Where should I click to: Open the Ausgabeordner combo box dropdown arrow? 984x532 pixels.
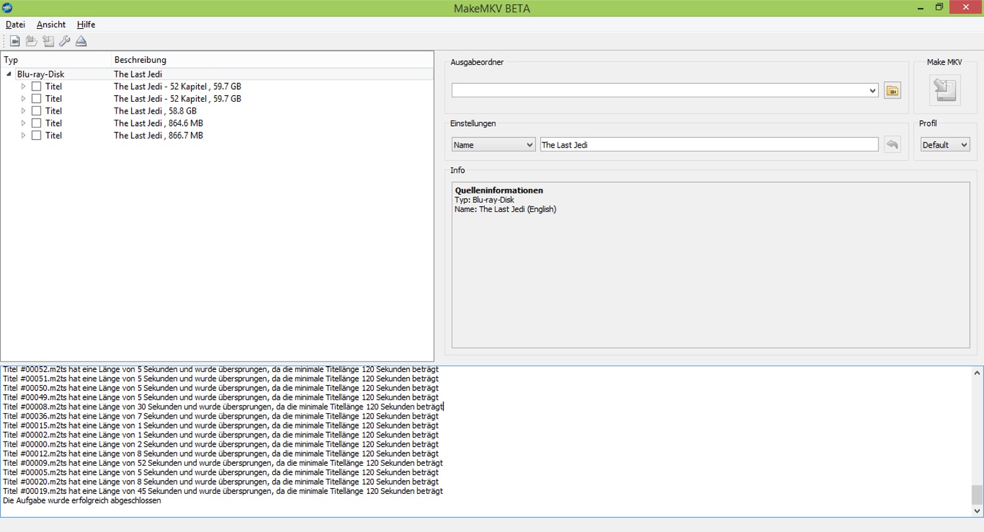872,91
